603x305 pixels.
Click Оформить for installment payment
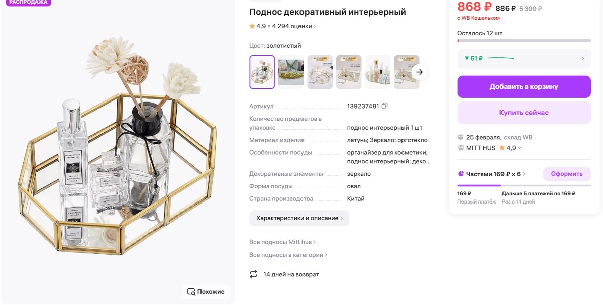tap(567, 174)
